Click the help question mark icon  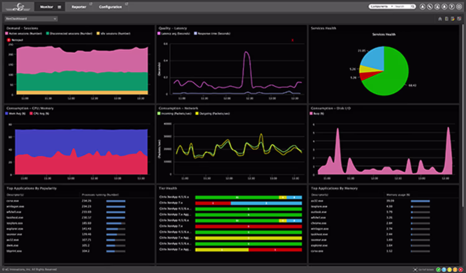[452, 7]
